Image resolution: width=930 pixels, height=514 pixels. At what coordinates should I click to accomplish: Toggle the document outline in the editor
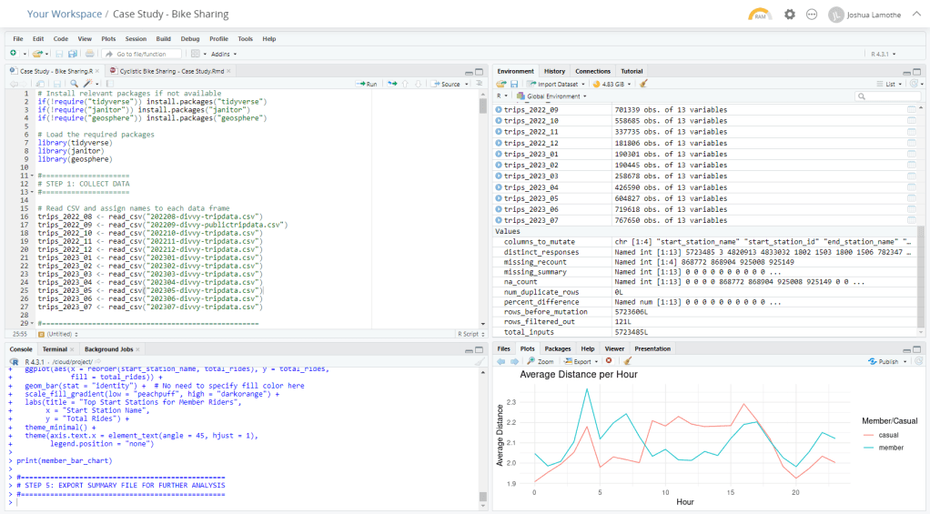479,84
